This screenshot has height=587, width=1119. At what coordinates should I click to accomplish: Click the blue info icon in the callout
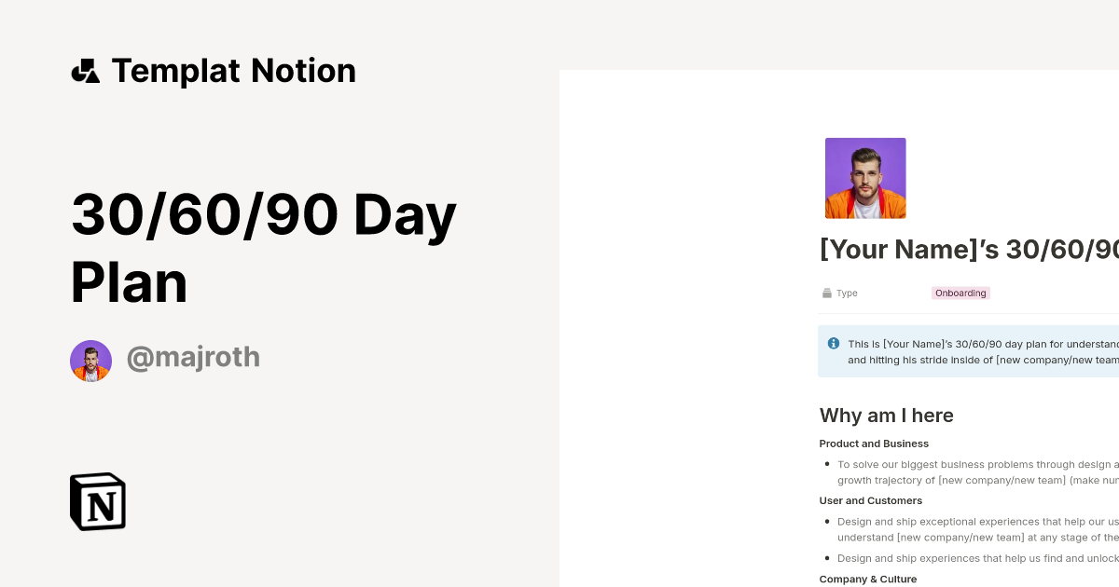832,344
